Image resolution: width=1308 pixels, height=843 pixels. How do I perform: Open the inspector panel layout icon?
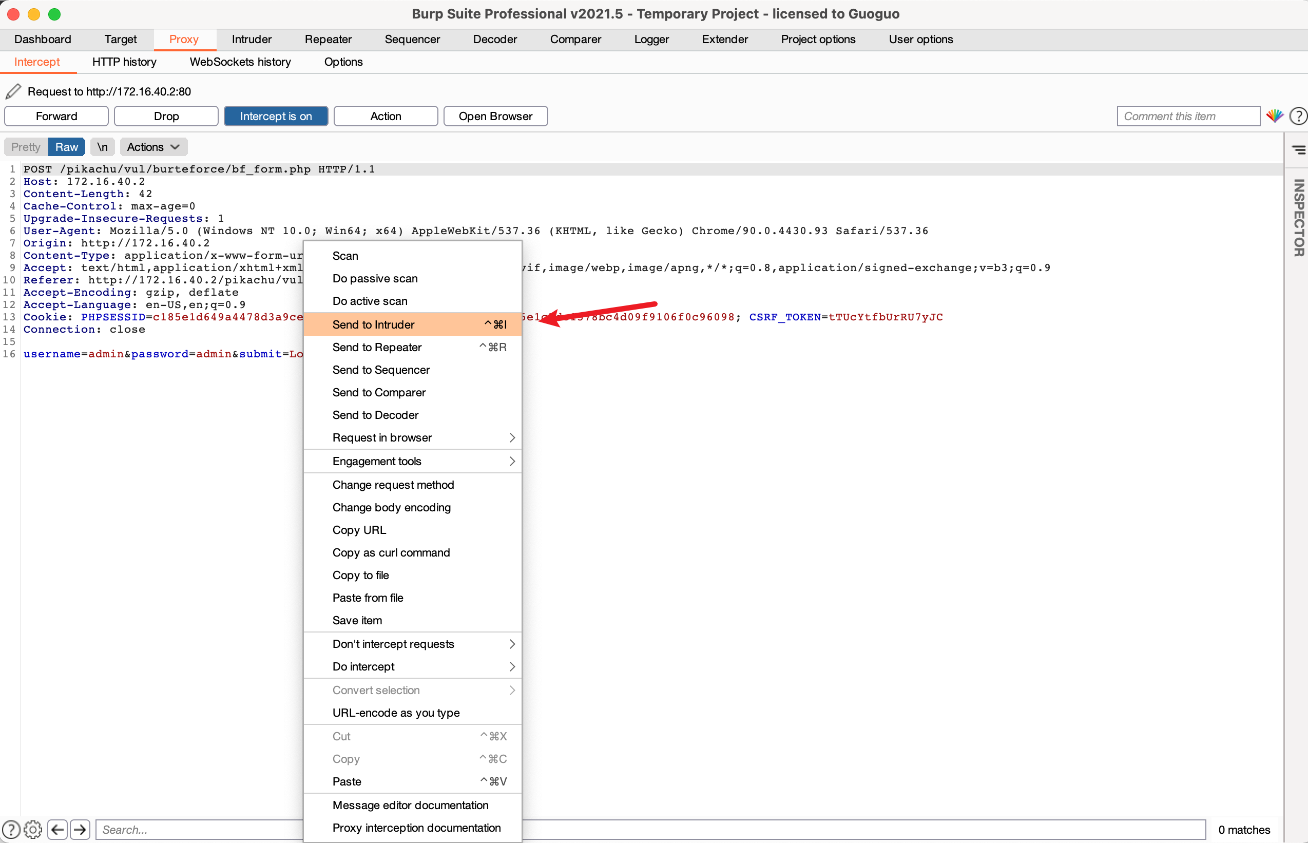pos(1298,149)
